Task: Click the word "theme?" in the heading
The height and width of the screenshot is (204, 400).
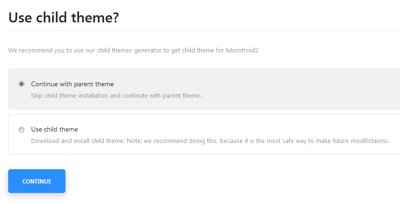Action: coord(95,17)
